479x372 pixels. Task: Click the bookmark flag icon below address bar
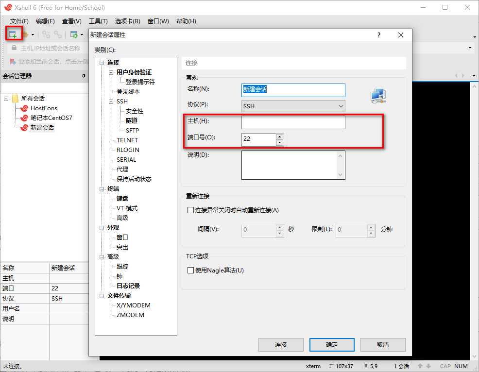[13, 62]
